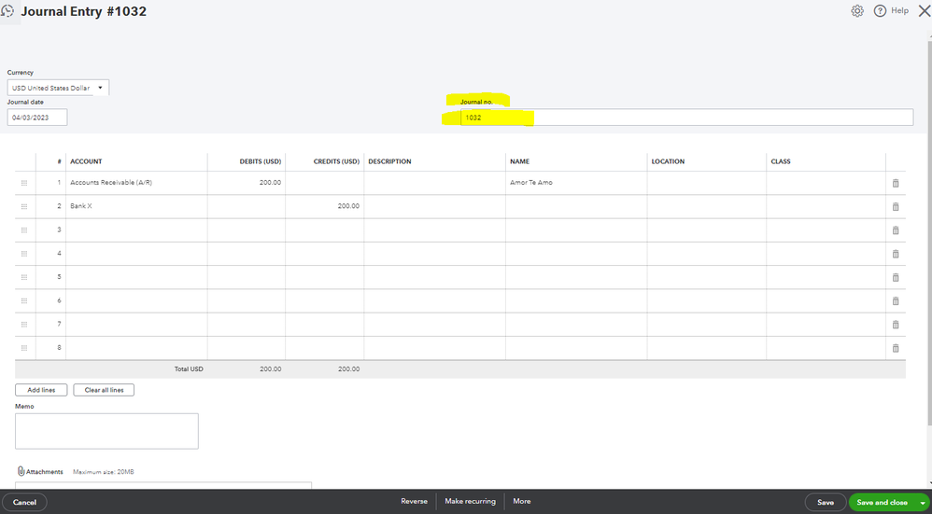Screen dimensions: 932x514
Task: Delete line 2 Bank X trash icon
Action: [x=896, y=206]
